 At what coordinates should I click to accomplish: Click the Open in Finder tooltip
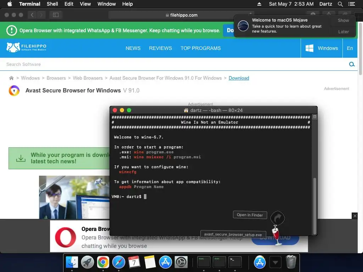250,215
